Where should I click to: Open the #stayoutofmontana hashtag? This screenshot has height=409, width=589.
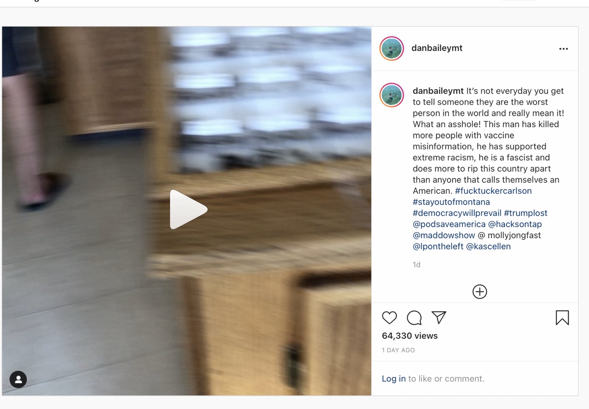point(451,202)
